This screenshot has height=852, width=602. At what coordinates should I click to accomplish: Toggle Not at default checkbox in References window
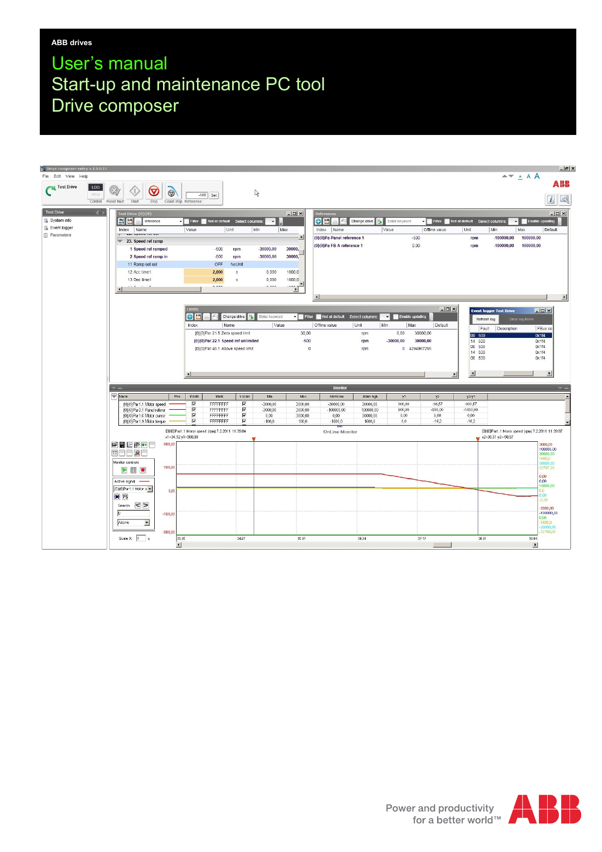pyautogui.click(x=447, y=221)
